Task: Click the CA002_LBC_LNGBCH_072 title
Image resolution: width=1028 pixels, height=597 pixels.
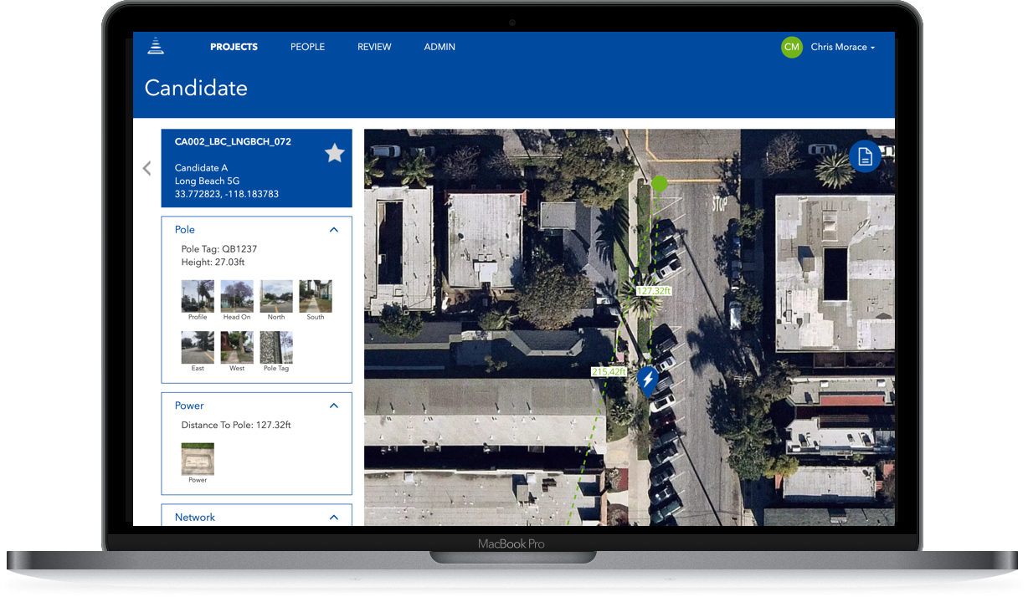Action: tap(233, 142)
